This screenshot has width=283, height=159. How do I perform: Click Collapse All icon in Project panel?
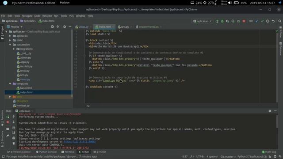click(x=58, y=26)
